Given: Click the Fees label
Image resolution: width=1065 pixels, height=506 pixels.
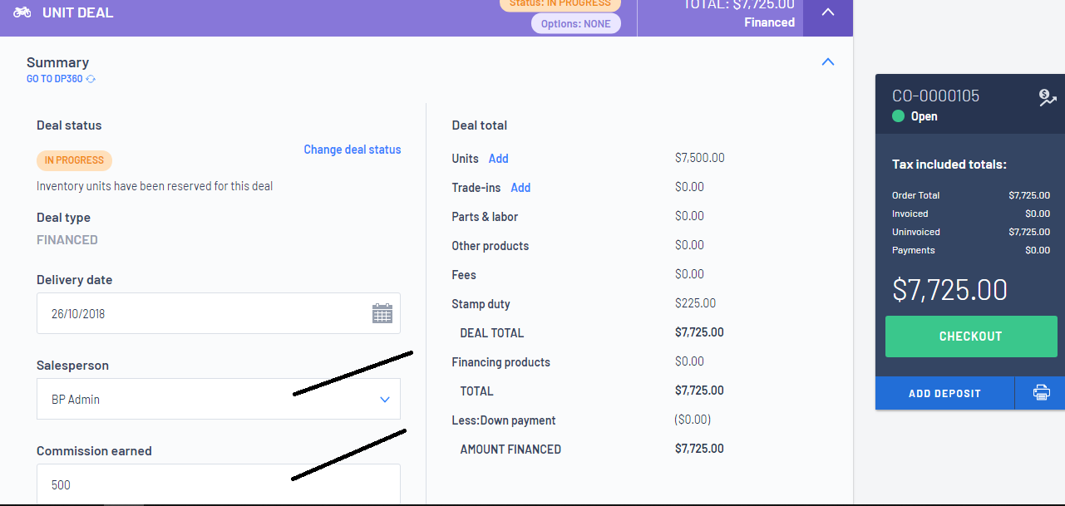Looking at the screenshot, I should click(x=464, y=275).
